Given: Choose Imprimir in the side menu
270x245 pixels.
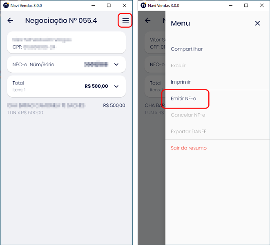Looking at the screenshot, I should click(x=181, y=82).
